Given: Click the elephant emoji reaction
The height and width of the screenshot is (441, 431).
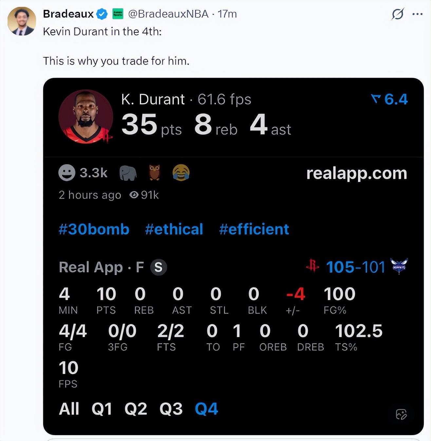Looking at the screenshot, I should tap(128, 173).
